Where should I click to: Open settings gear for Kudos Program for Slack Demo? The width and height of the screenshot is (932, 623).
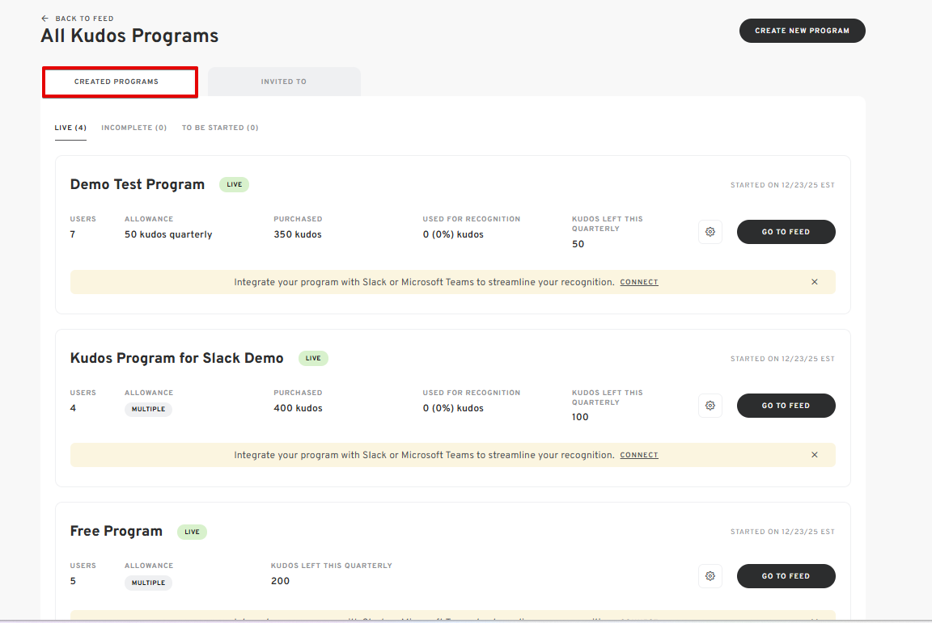click(x=710, y=406)
